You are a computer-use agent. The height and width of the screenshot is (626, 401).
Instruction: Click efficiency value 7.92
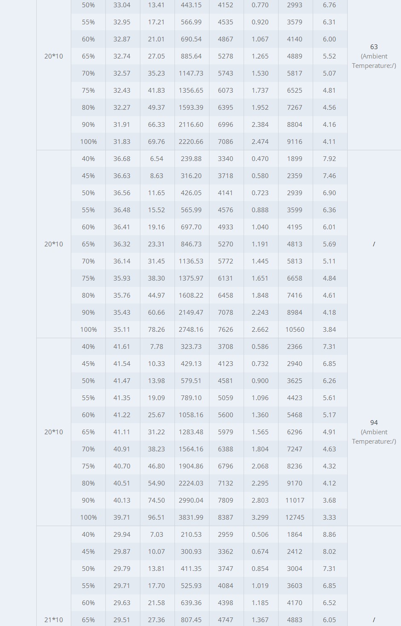[329, 159]
